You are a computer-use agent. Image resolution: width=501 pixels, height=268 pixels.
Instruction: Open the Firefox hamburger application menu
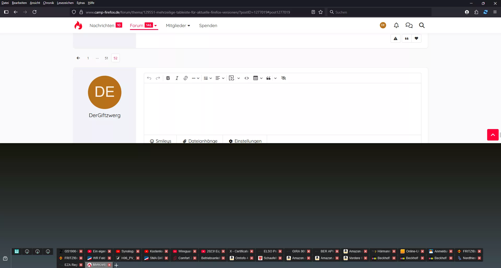click(x=495, y=12)
